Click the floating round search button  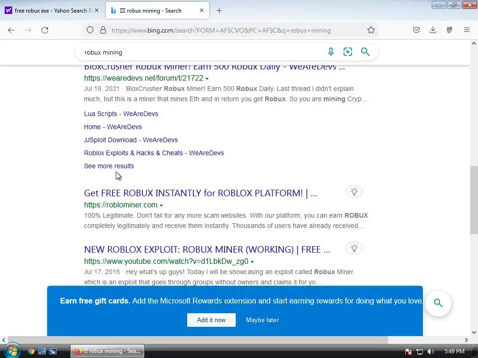(438, 303)
